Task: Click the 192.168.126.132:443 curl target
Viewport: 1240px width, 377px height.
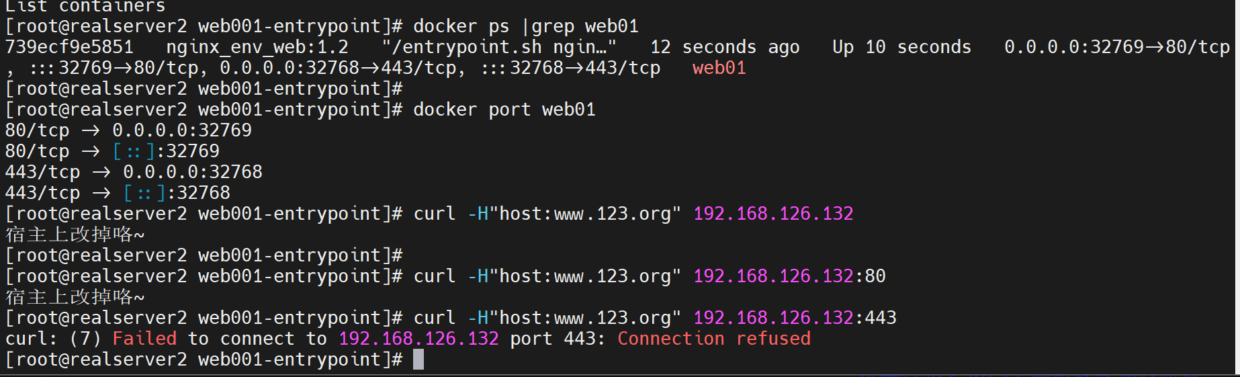Action: tap(795, 318)
